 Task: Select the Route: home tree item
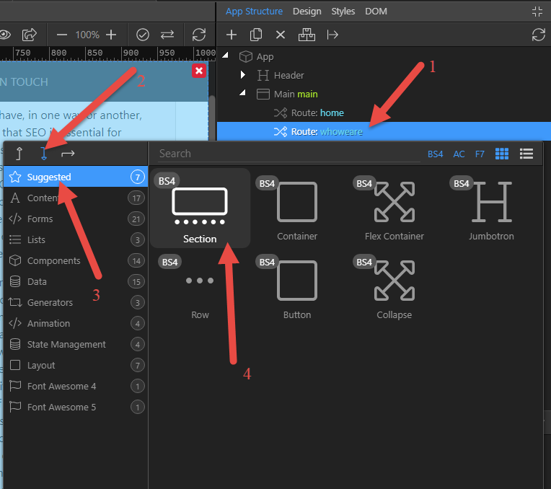click(317, 113)
